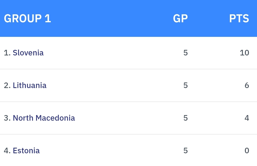Select the North Macedonia team name
The height and width of the screenshot is (166, 257).
pyautogui.click(x=44, y=118)
